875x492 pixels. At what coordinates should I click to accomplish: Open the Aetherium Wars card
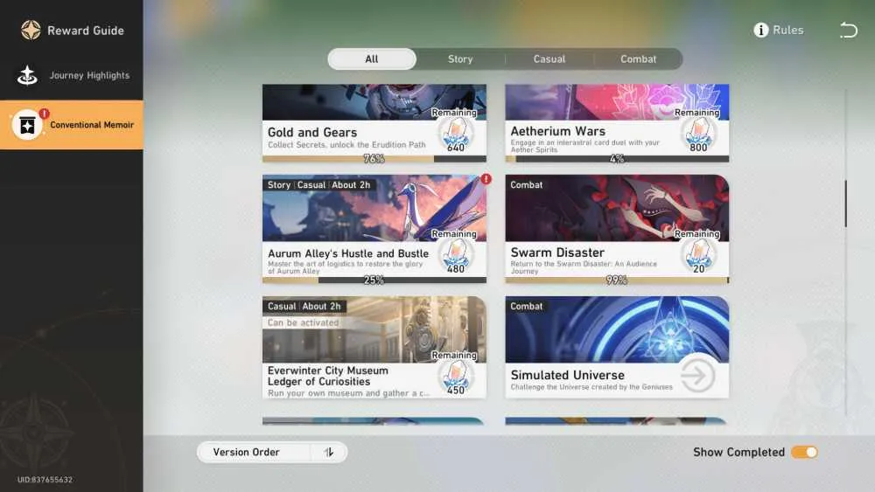tap(617, 123)
